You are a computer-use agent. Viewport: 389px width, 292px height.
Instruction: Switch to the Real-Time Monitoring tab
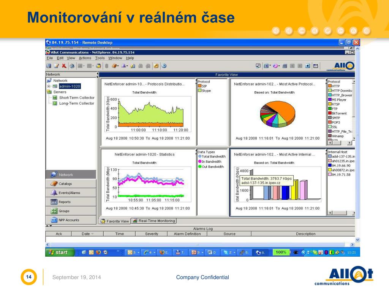(154, 221)
